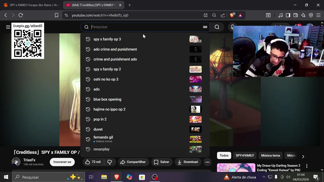Select the Todos filter chip
Image resolution: width=324 pixels, height=182 pixels.
point(224,155)
